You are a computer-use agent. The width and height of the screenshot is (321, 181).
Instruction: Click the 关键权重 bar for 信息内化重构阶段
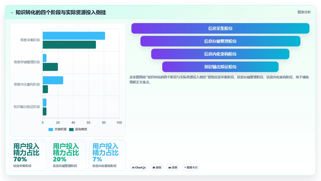point(53,80)
